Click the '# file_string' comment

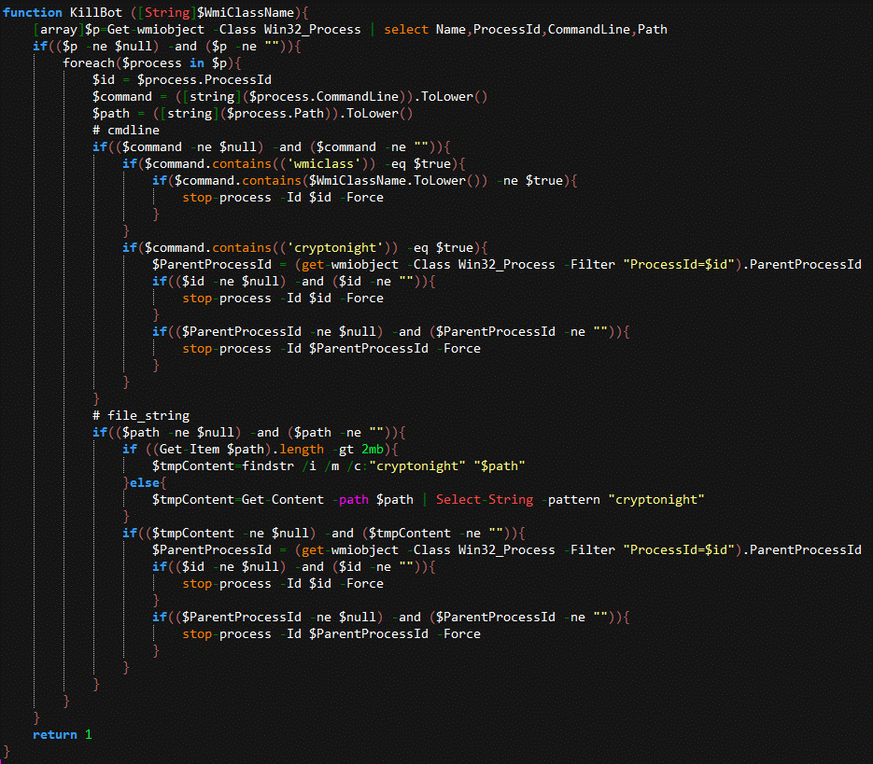click(x=141, y=415)
